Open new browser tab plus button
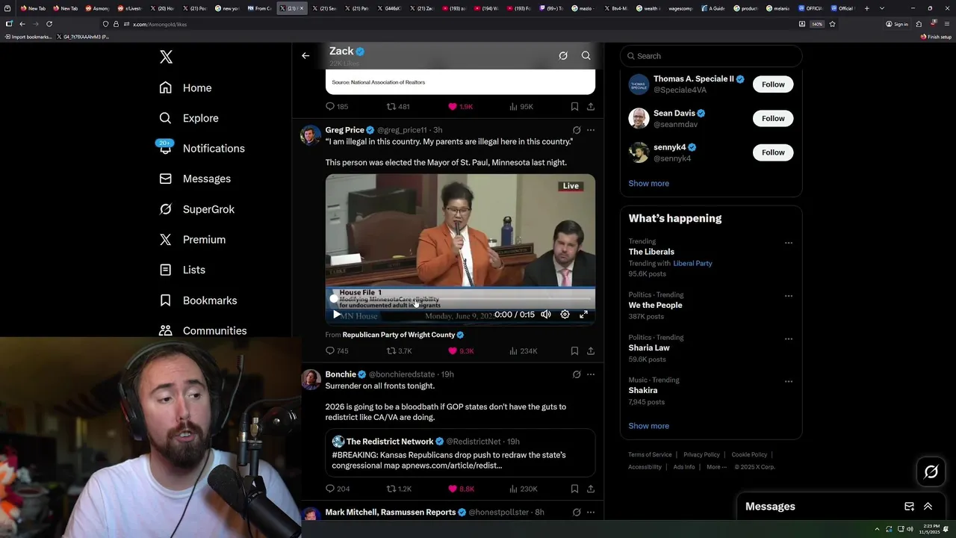Viewport: 956px width, 538px height. pos(866,8)
